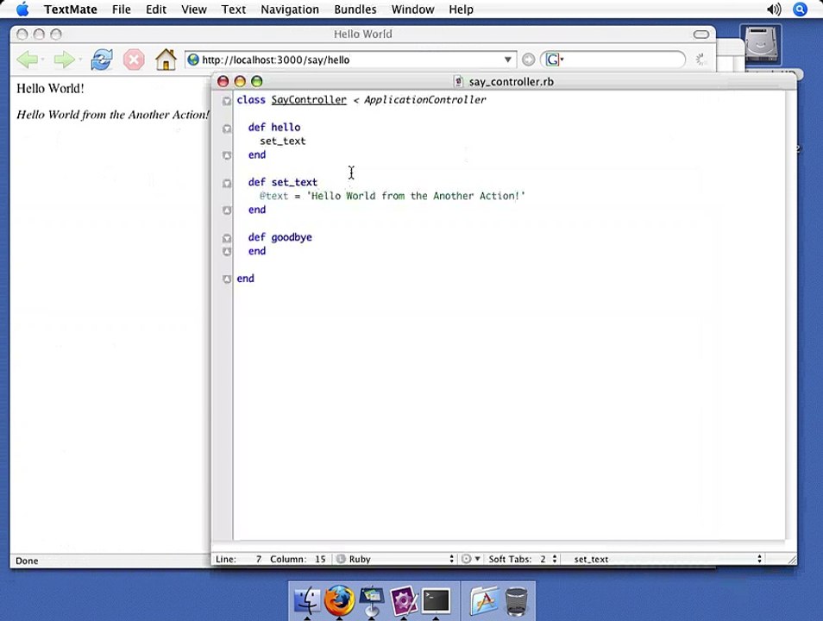Fold the def goodbye method
This screenshot has height=621, width=823.
(227, 238)
